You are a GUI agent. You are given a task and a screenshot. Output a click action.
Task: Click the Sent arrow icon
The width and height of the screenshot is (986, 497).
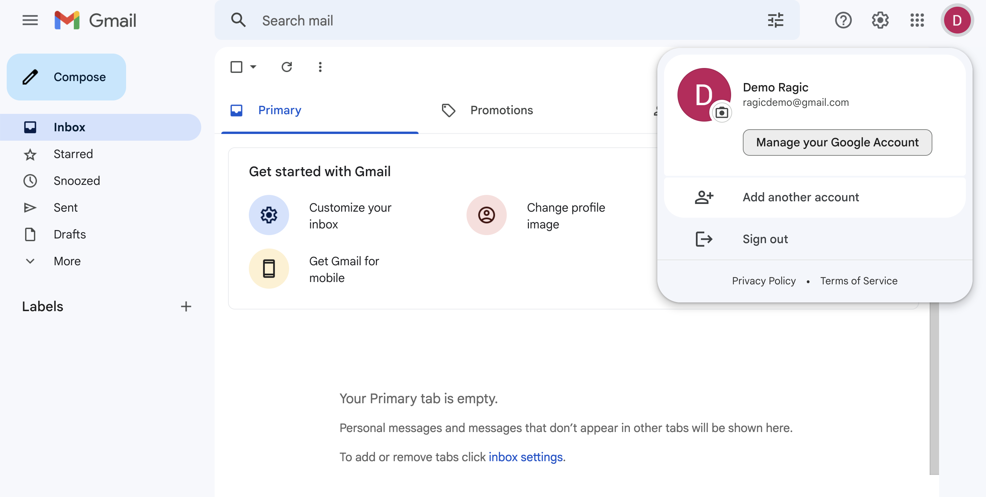click(30, 208)
